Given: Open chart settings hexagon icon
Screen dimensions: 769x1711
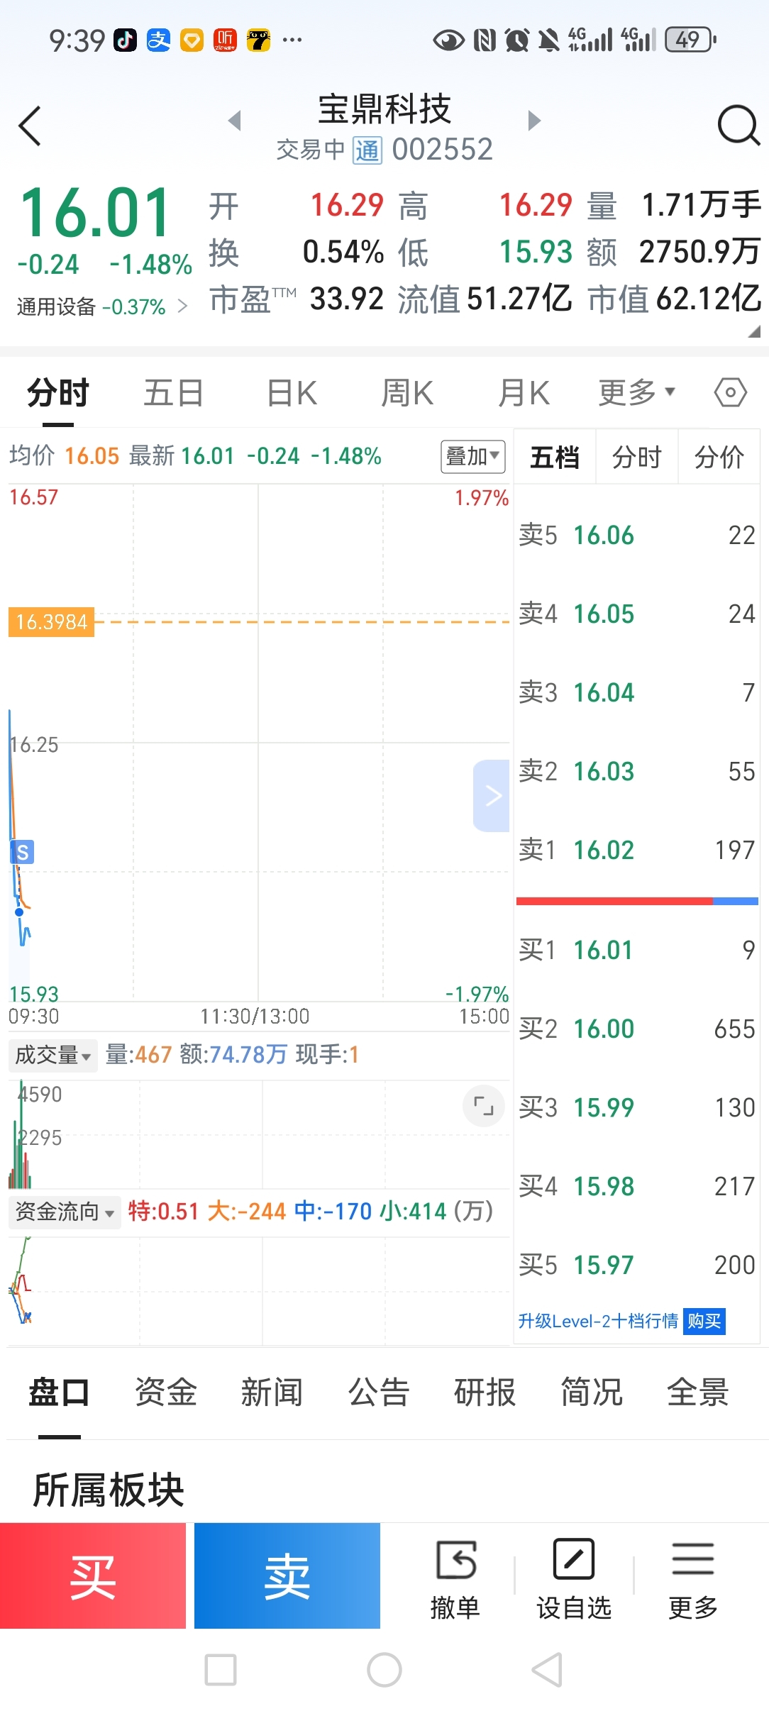Looking at the screenshot, I should [730, 392].
